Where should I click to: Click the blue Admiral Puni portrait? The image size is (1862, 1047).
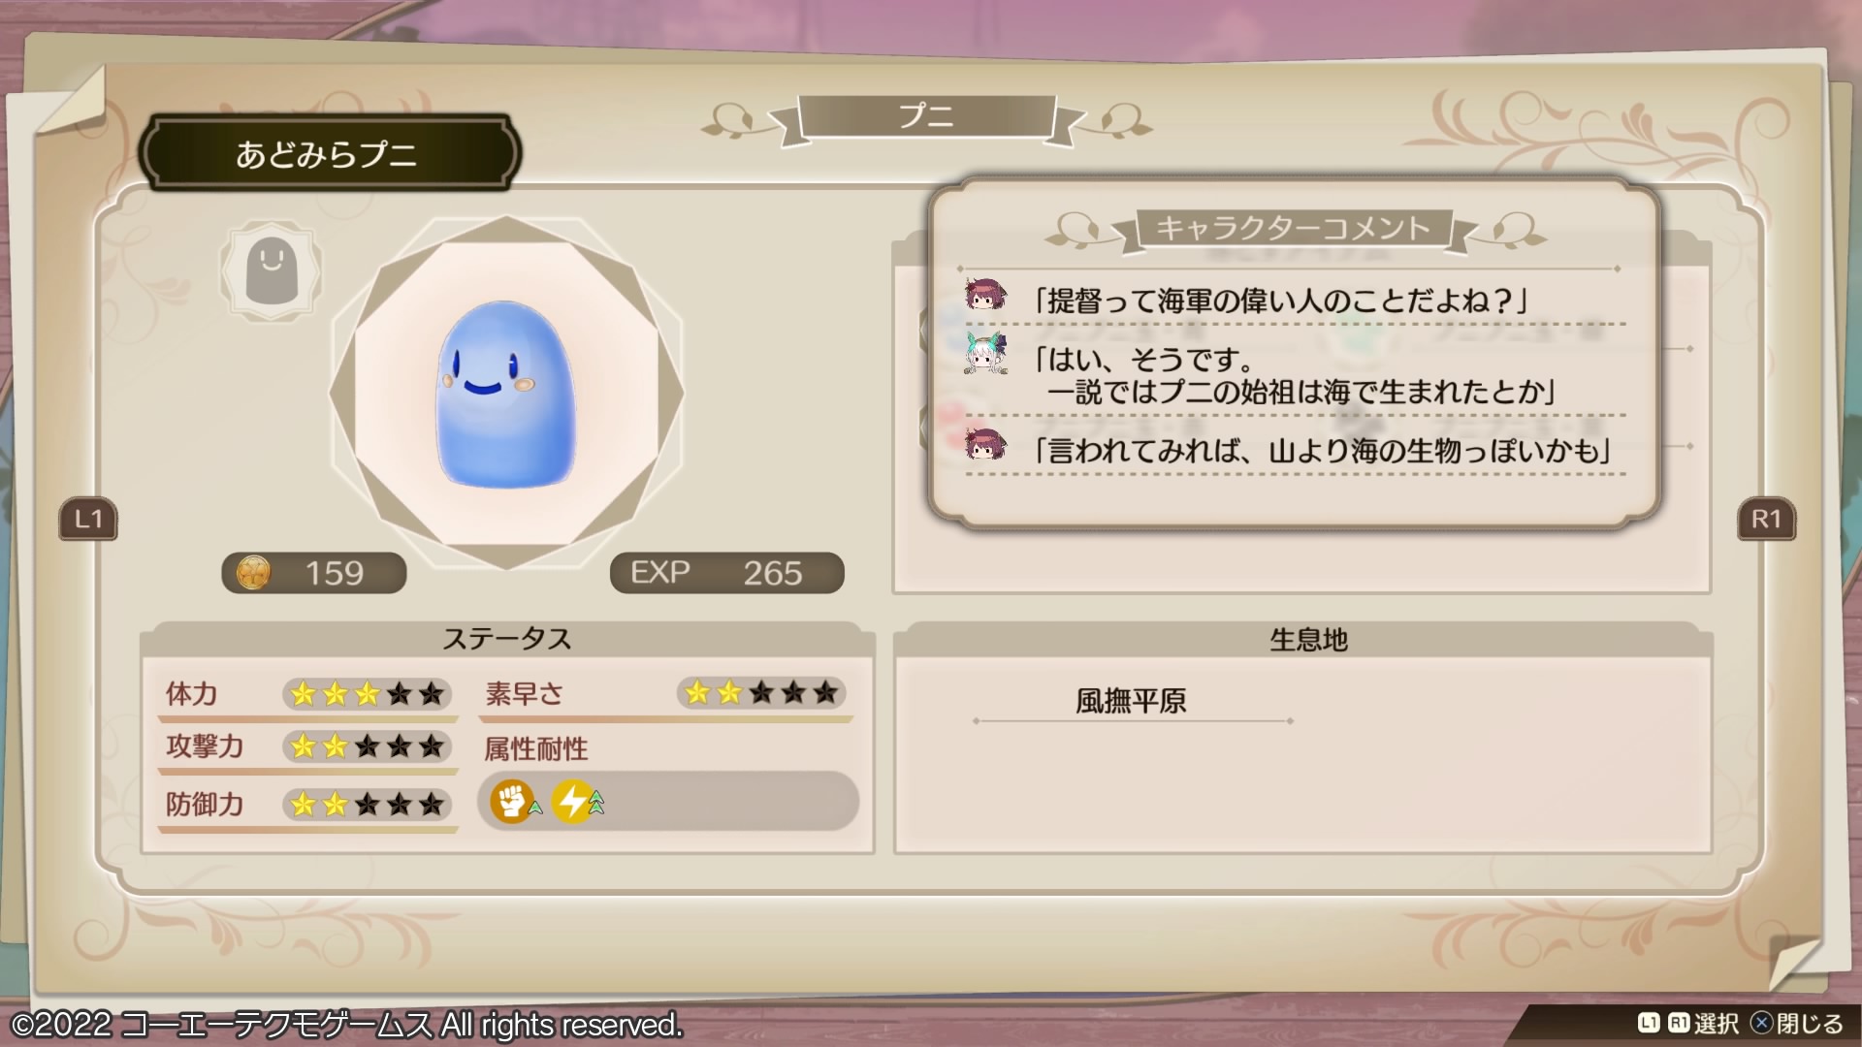[x=505, y=394]
